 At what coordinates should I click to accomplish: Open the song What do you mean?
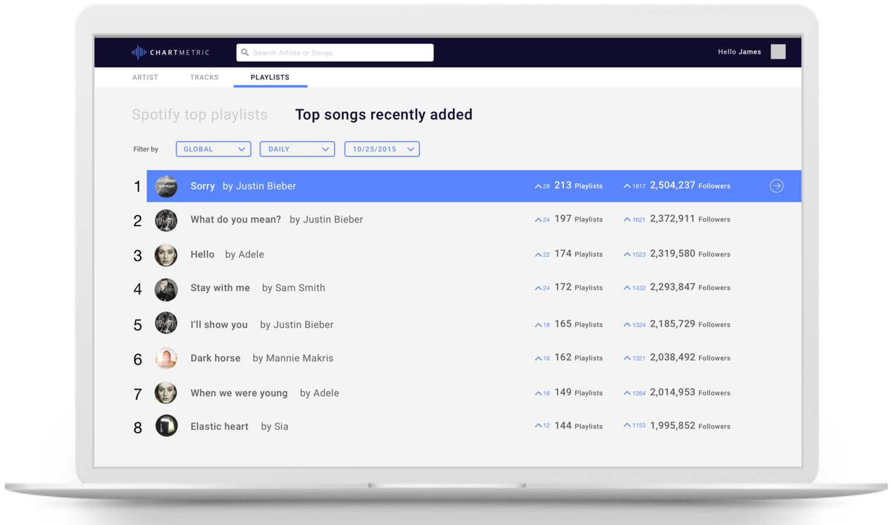(x=235, y=219)
